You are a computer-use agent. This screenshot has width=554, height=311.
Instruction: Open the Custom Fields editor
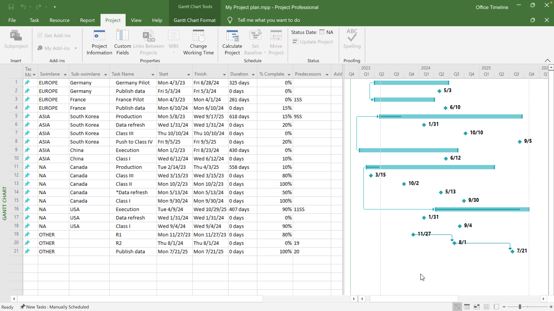pos(122,41)
